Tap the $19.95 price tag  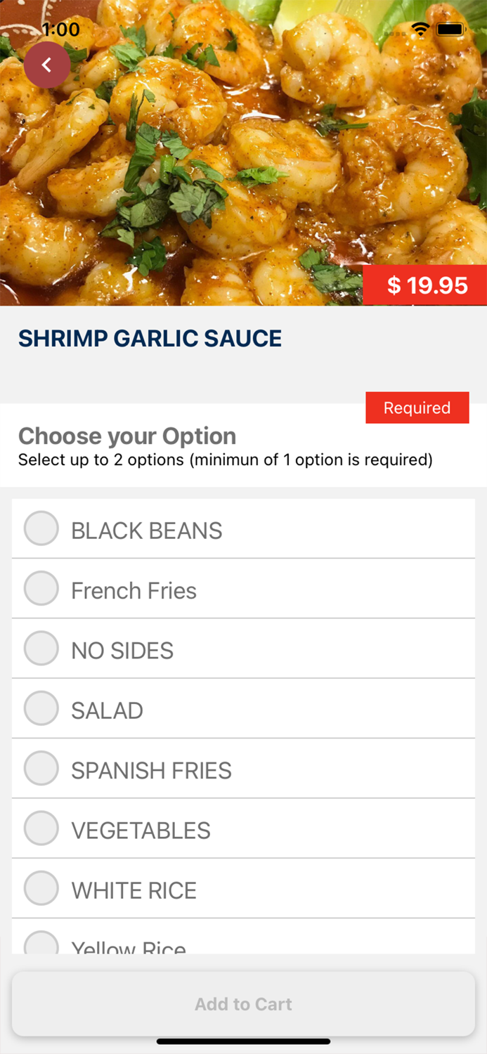point(425,285)
